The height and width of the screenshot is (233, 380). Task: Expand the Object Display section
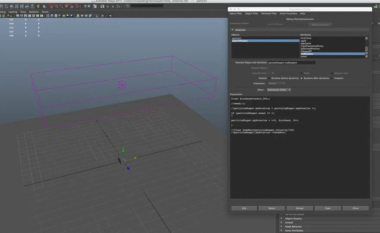(282, 218)
